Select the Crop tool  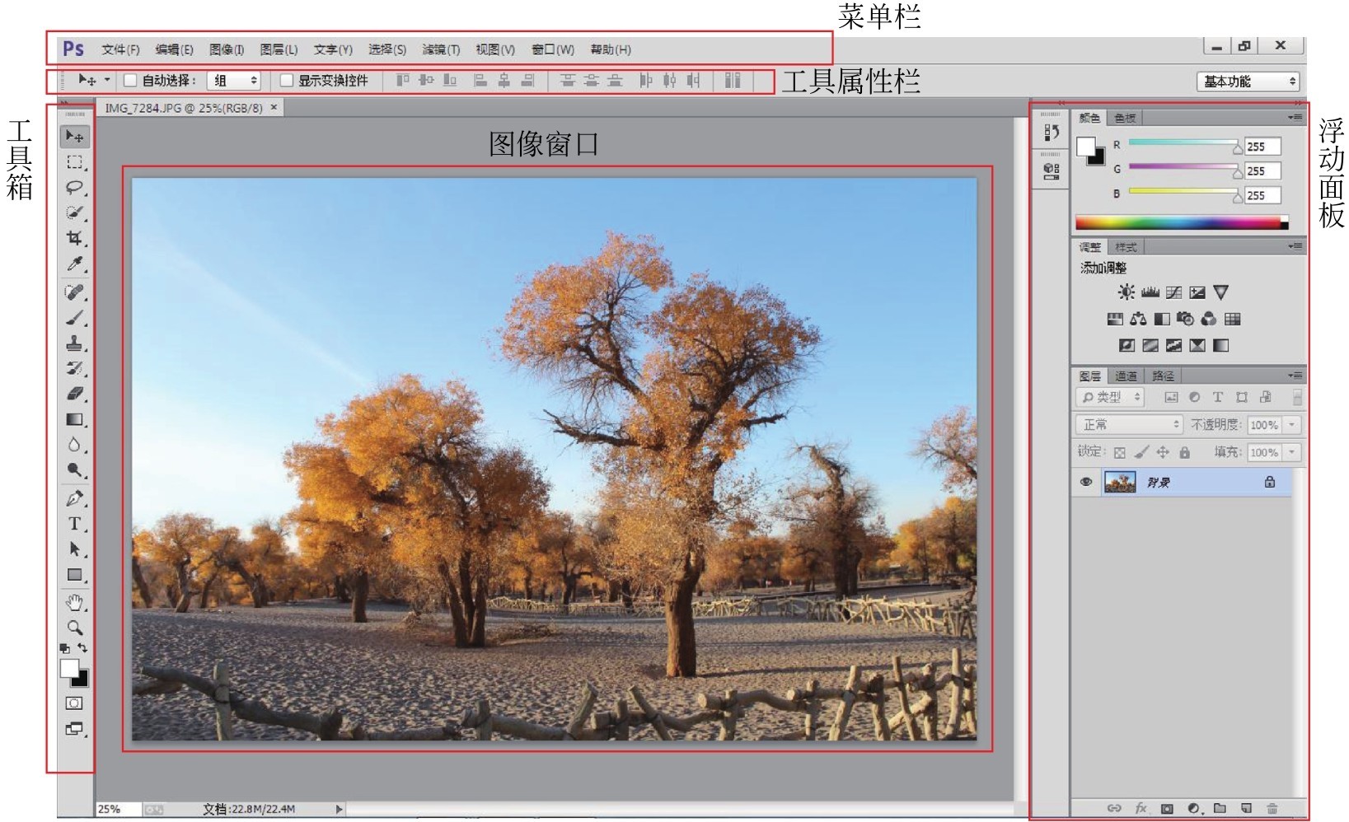click(75, 238)
